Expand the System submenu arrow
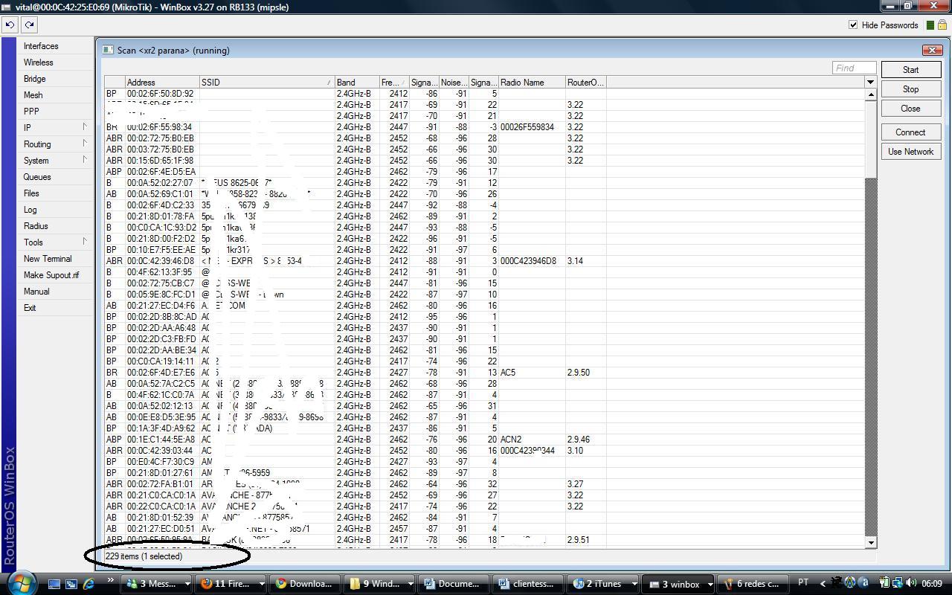 coord(85,160)
